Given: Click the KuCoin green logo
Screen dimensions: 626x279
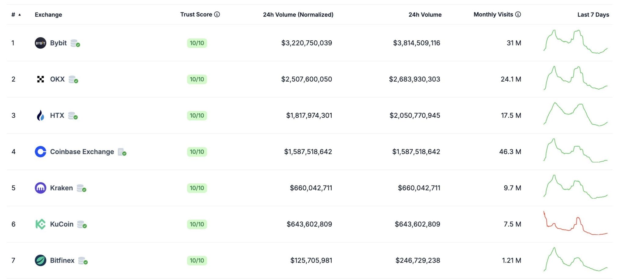Looking at the screenshot, I should point(40,224).
